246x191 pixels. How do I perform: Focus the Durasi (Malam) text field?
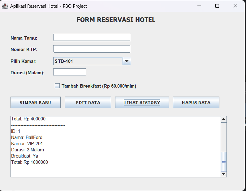tap(70, 72)
